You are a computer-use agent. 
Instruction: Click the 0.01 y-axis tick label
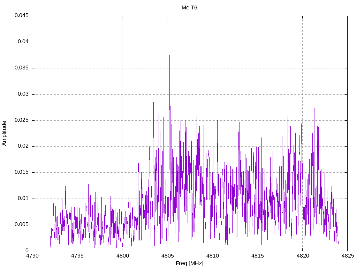coord(23,199)
